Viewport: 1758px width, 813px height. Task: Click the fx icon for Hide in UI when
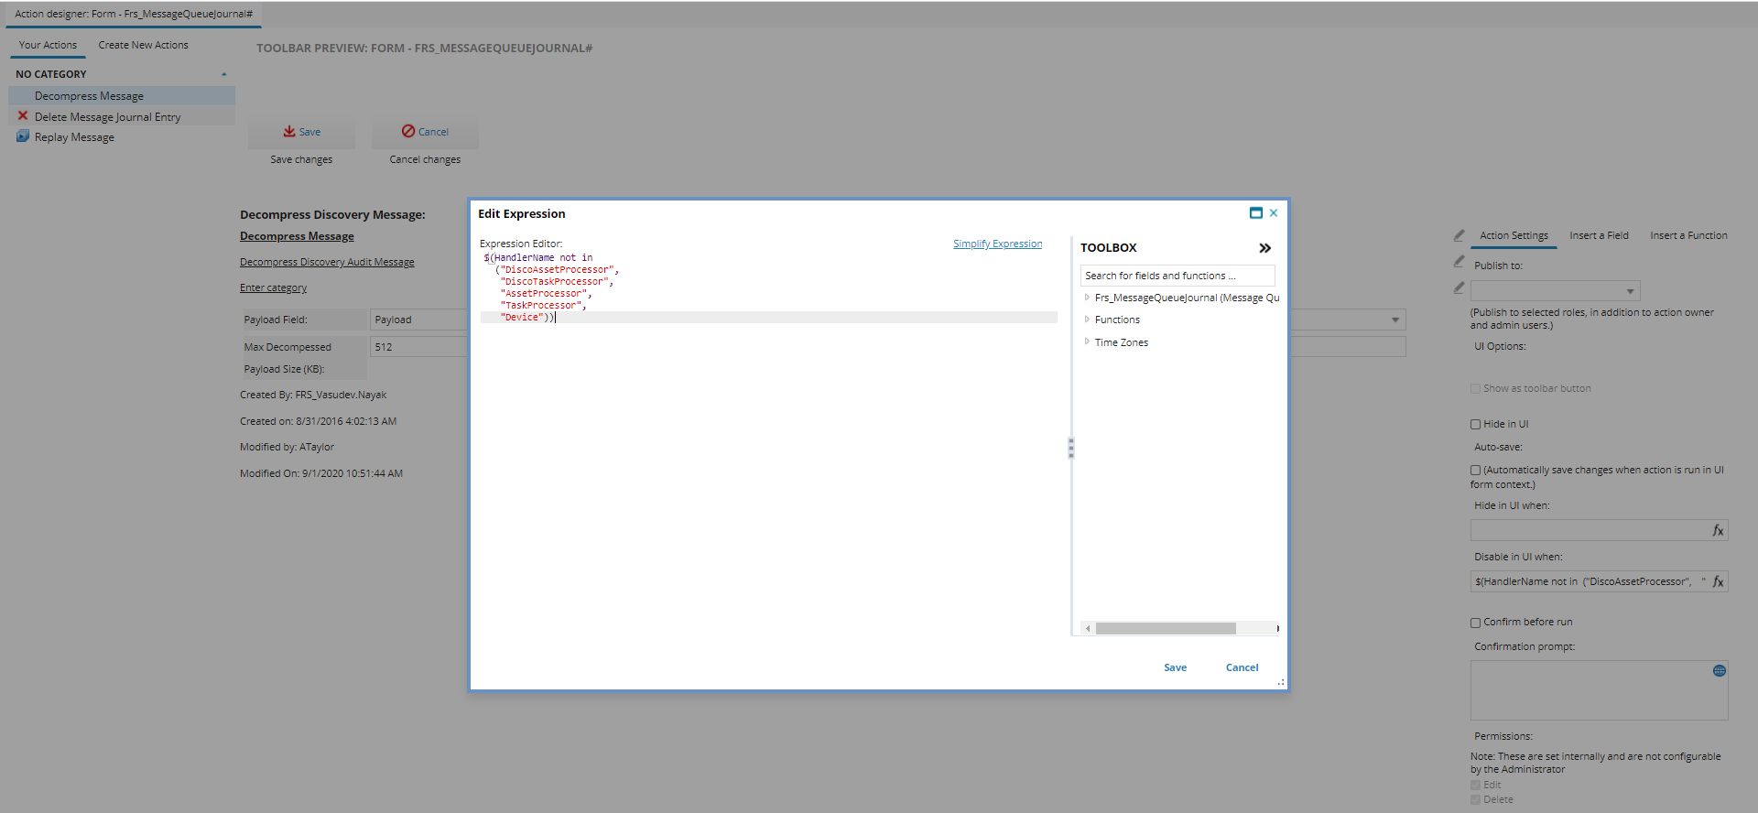tap(1718, 530)
